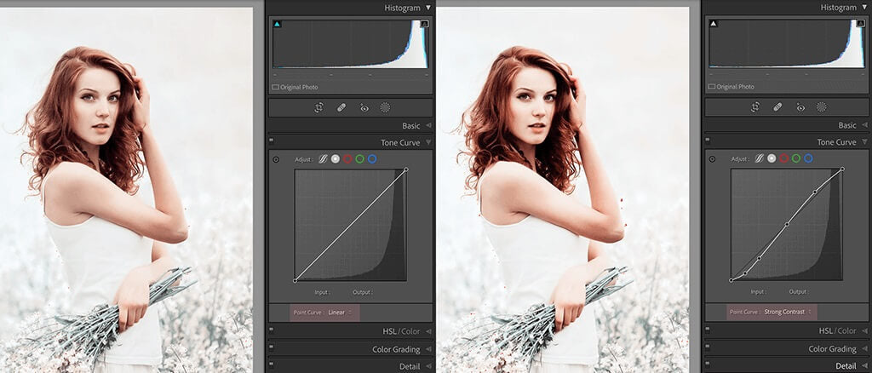Image resolution: width=872 pixels, height=373 pixels.
Task: Collapse Tone Curve triangle in Strong Contrast panel
Action: pyautogui.click(x=864, y=142)
